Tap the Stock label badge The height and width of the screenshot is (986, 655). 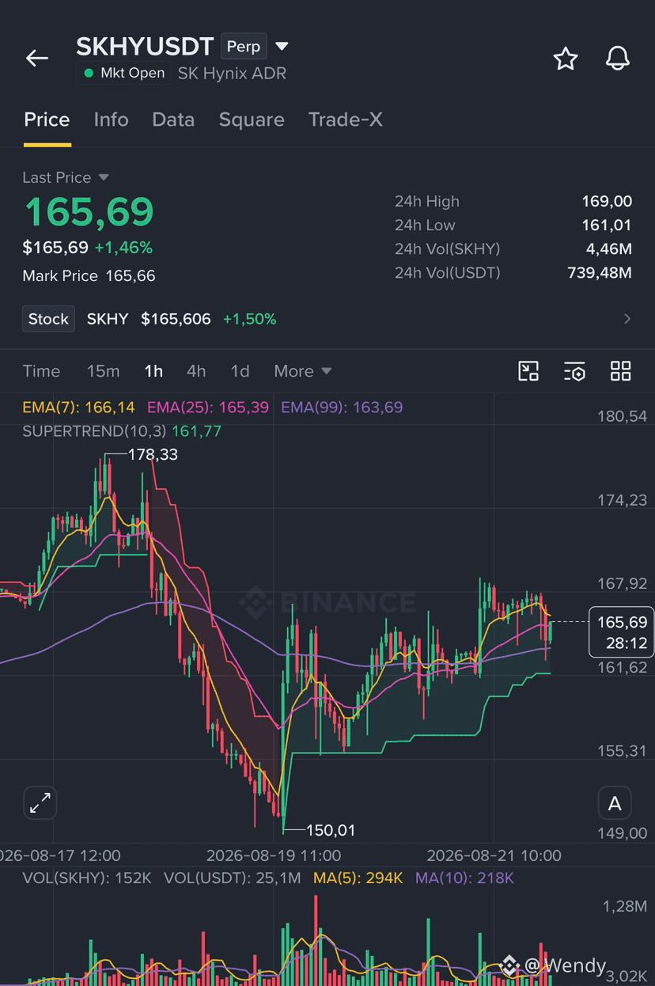(48, 319)
